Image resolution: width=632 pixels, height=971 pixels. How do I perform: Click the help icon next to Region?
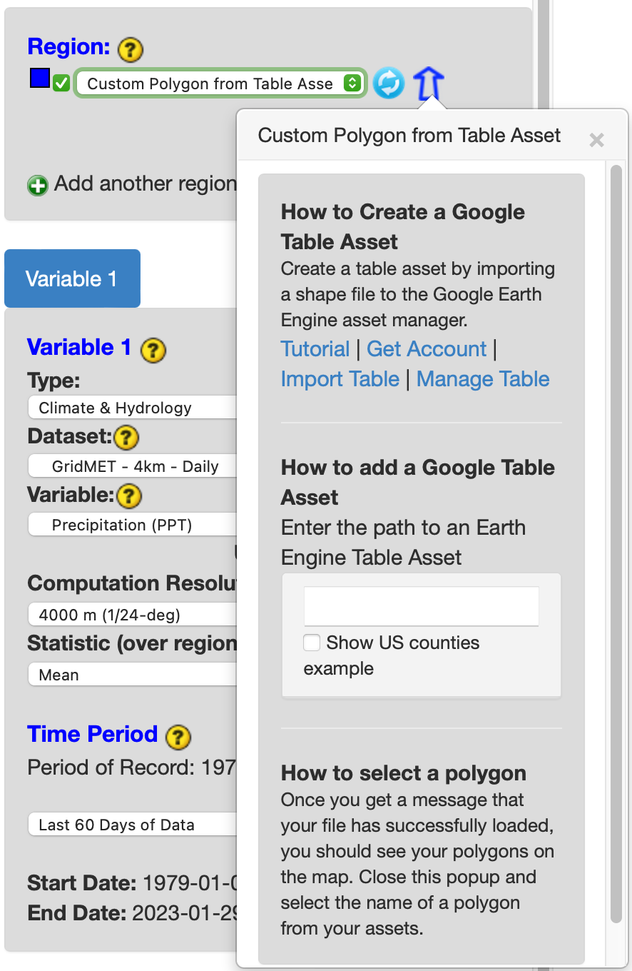click(x=131, y=49)
